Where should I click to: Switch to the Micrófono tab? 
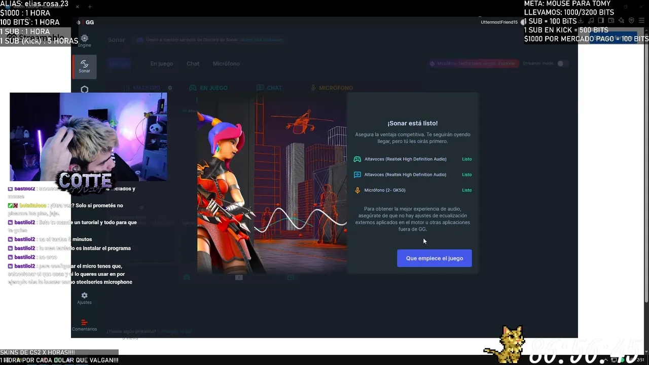coord(226,63)
